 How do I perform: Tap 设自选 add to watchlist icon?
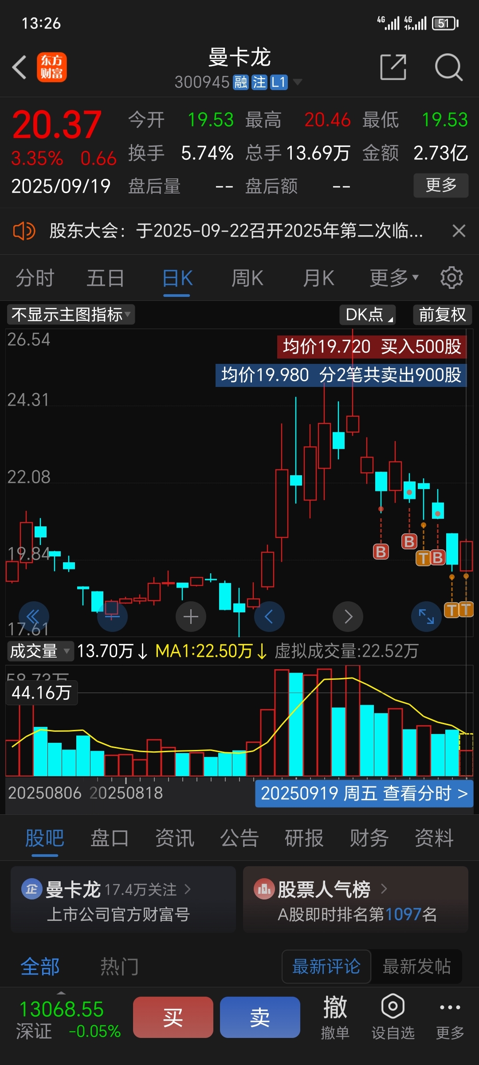pos(393,1017)
